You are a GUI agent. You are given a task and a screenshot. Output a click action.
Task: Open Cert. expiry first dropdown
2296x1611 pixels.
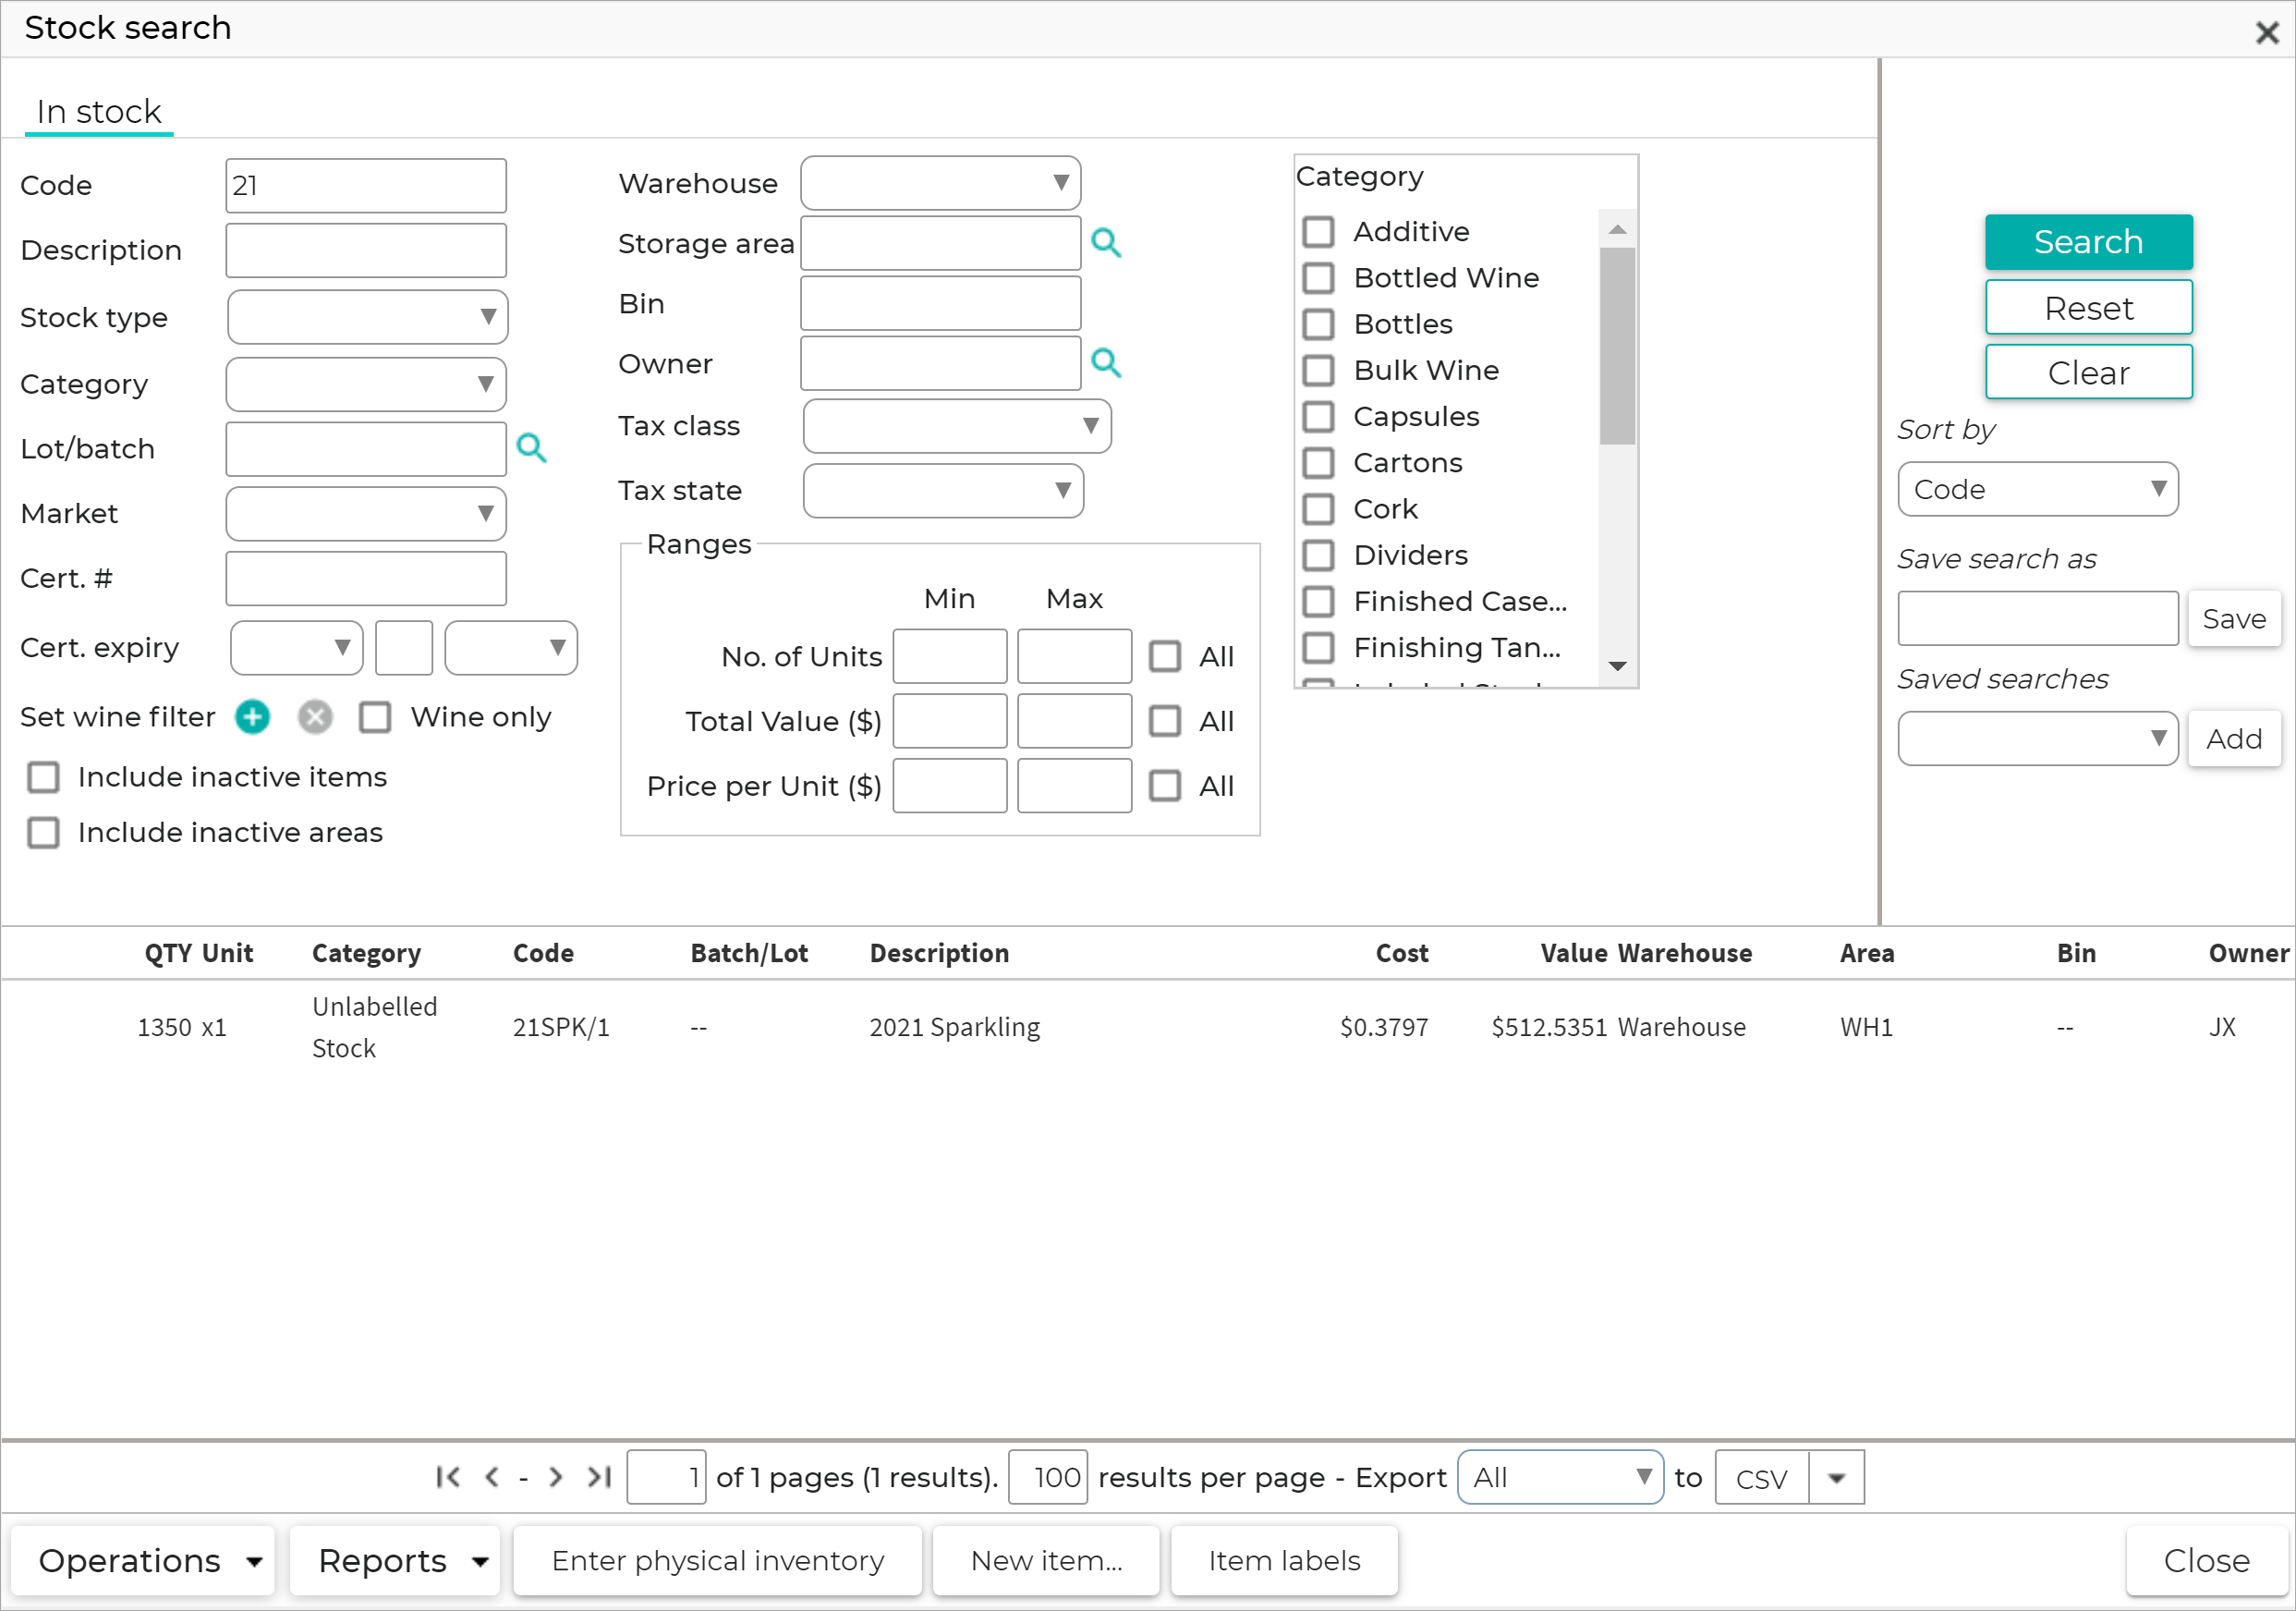tap(296, 647)
